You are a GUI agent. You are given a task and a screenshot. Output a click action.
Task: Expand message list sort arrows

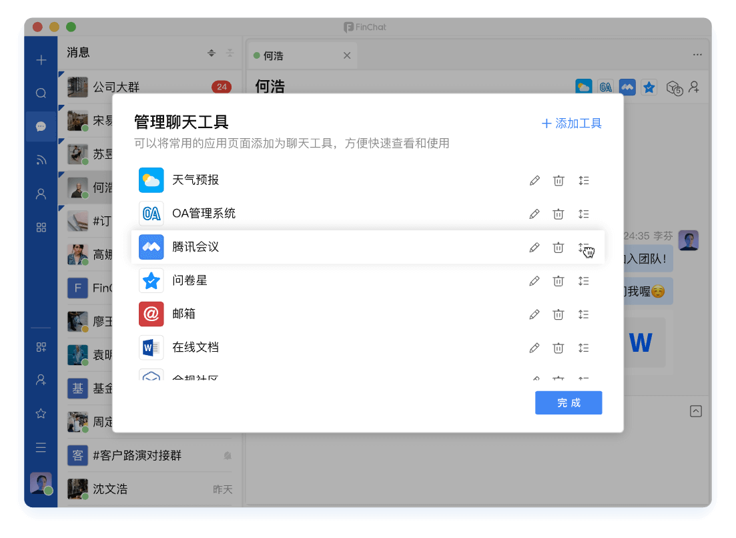pyautogui.click(x=212, y=53)
